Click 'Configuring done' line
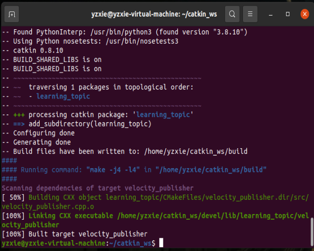314x251 pixels. (38, 133)
